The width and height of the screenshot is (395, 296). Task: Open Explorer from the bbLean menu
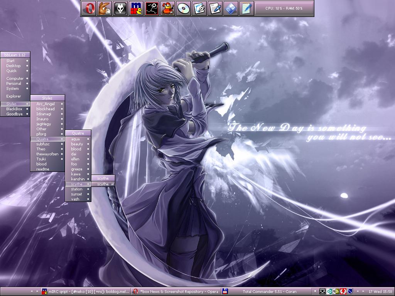pyautogui.click(x=15, y=96)
